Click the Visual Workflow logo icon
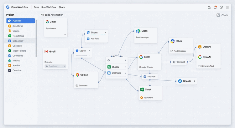The width and height of the screenshot is (235, 128). point(8,7)
